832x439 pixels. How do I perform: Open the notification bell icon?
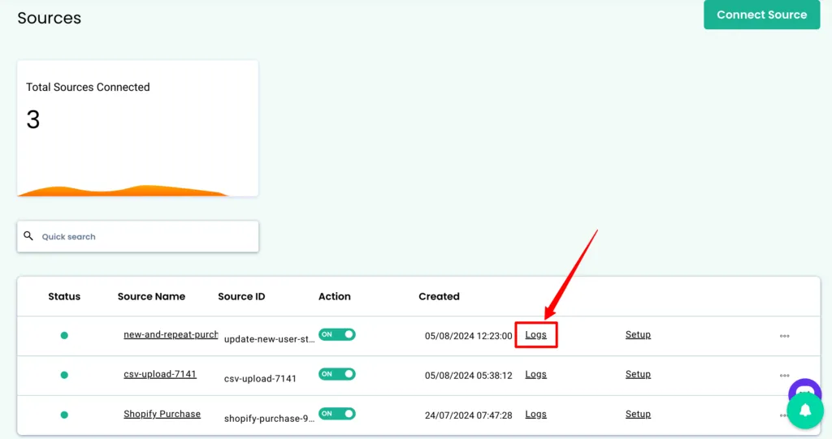(805, 411)
